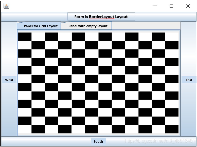Click the blog.csdn.net watermark link
197x147 pixels.
point(160,141)
